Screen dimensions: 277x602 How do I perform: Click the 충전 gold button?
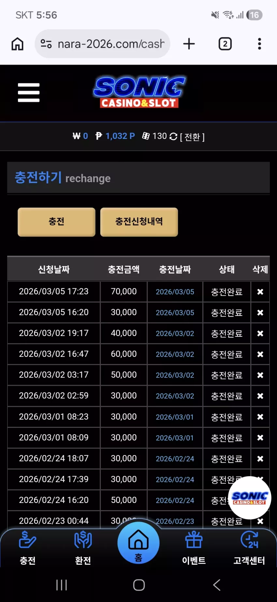[x=56, y=222]
